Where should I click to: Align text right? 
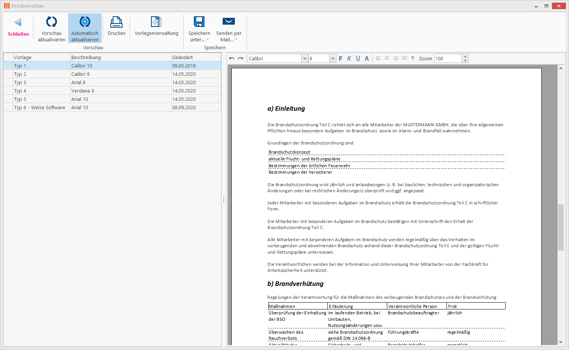click(x=396, y=58)
